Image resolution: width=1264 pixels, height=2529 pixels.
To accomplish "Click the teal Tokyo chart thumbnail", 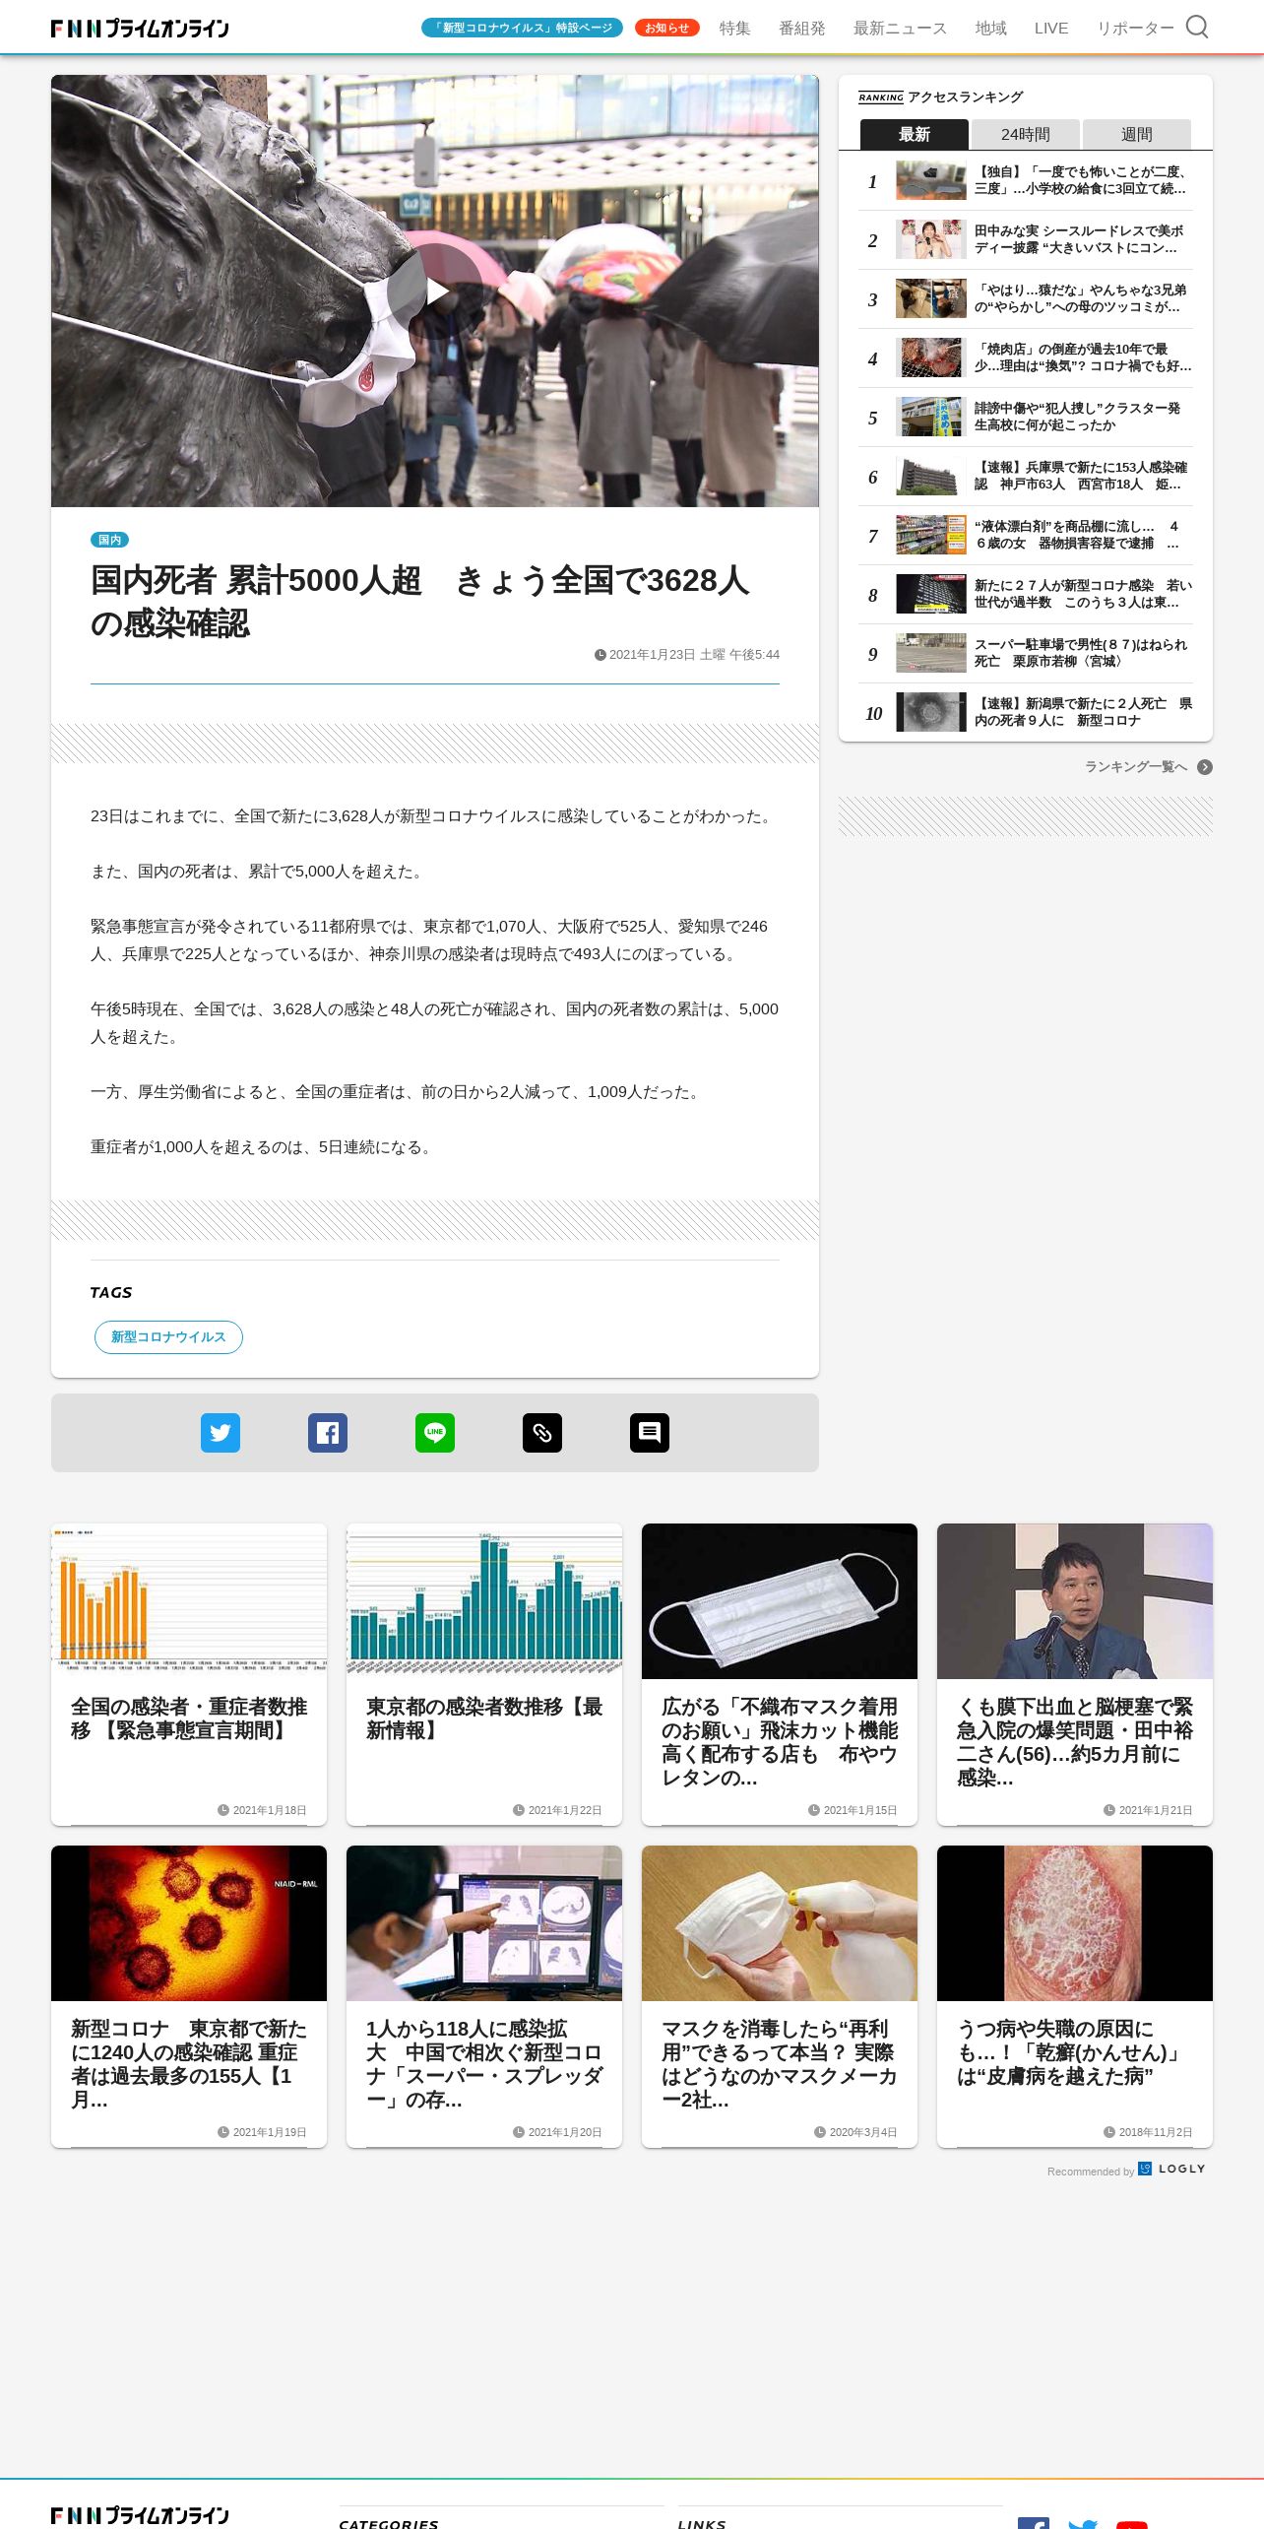I will pos(484,1601).
